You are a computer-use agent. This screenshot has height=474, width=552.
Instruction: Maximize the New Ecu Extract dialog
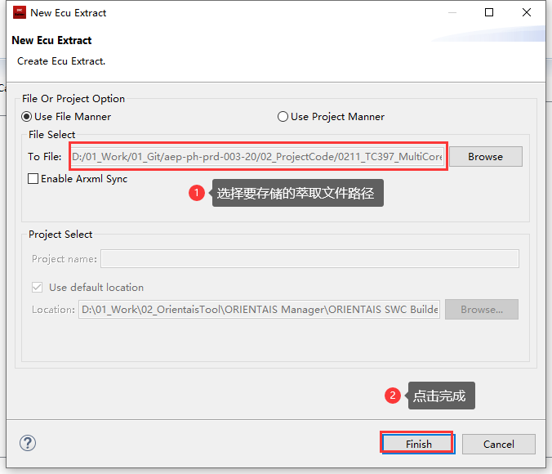coord(489,12)
